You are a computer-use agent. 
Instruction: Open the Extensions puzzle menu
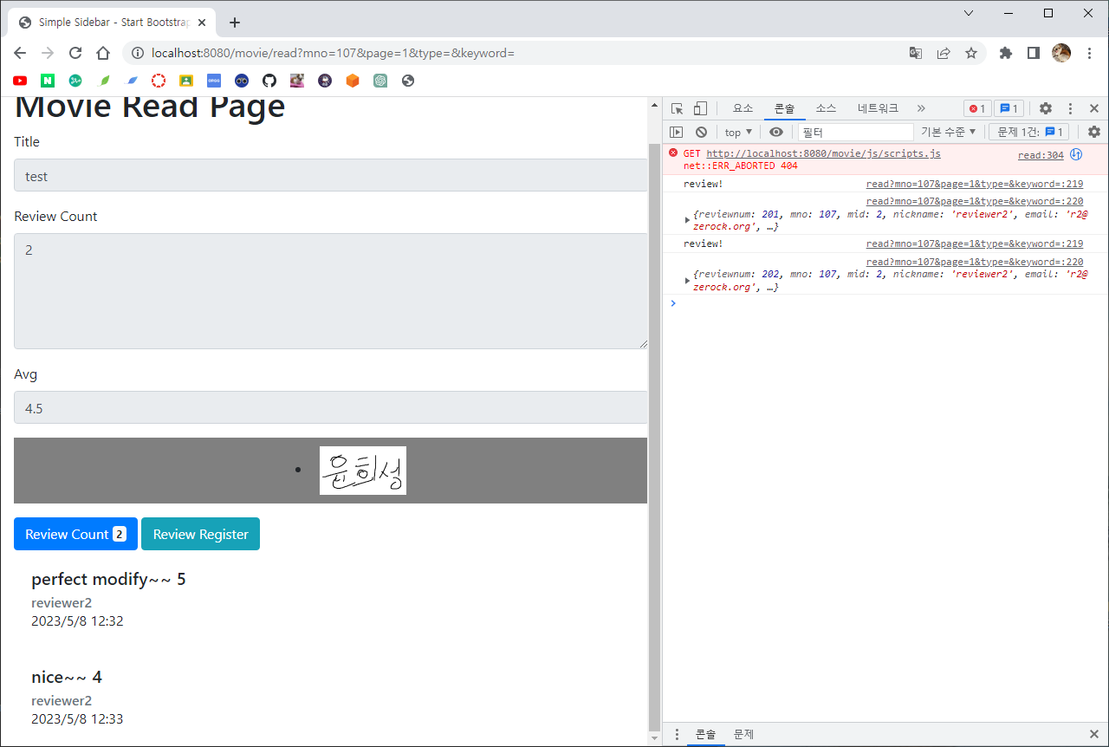[x=1006, y=53]
